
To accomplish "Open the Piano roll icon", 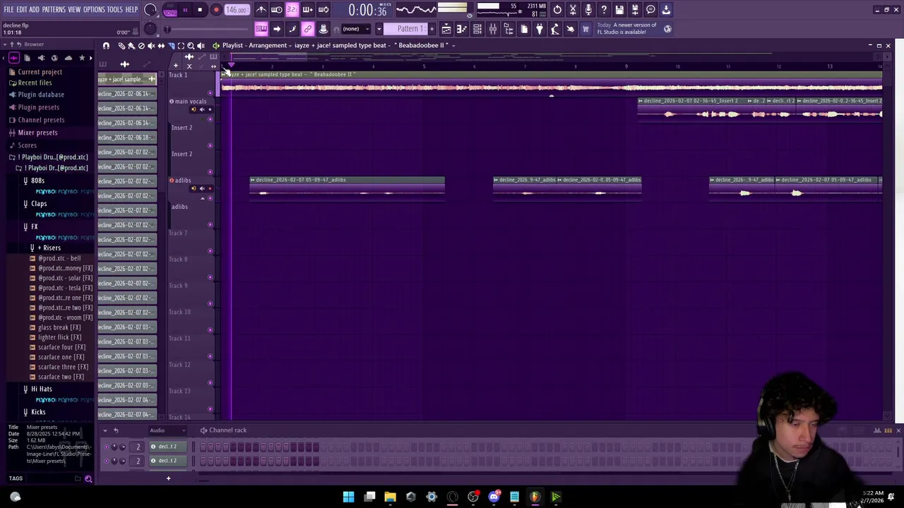I will [462, 29].
